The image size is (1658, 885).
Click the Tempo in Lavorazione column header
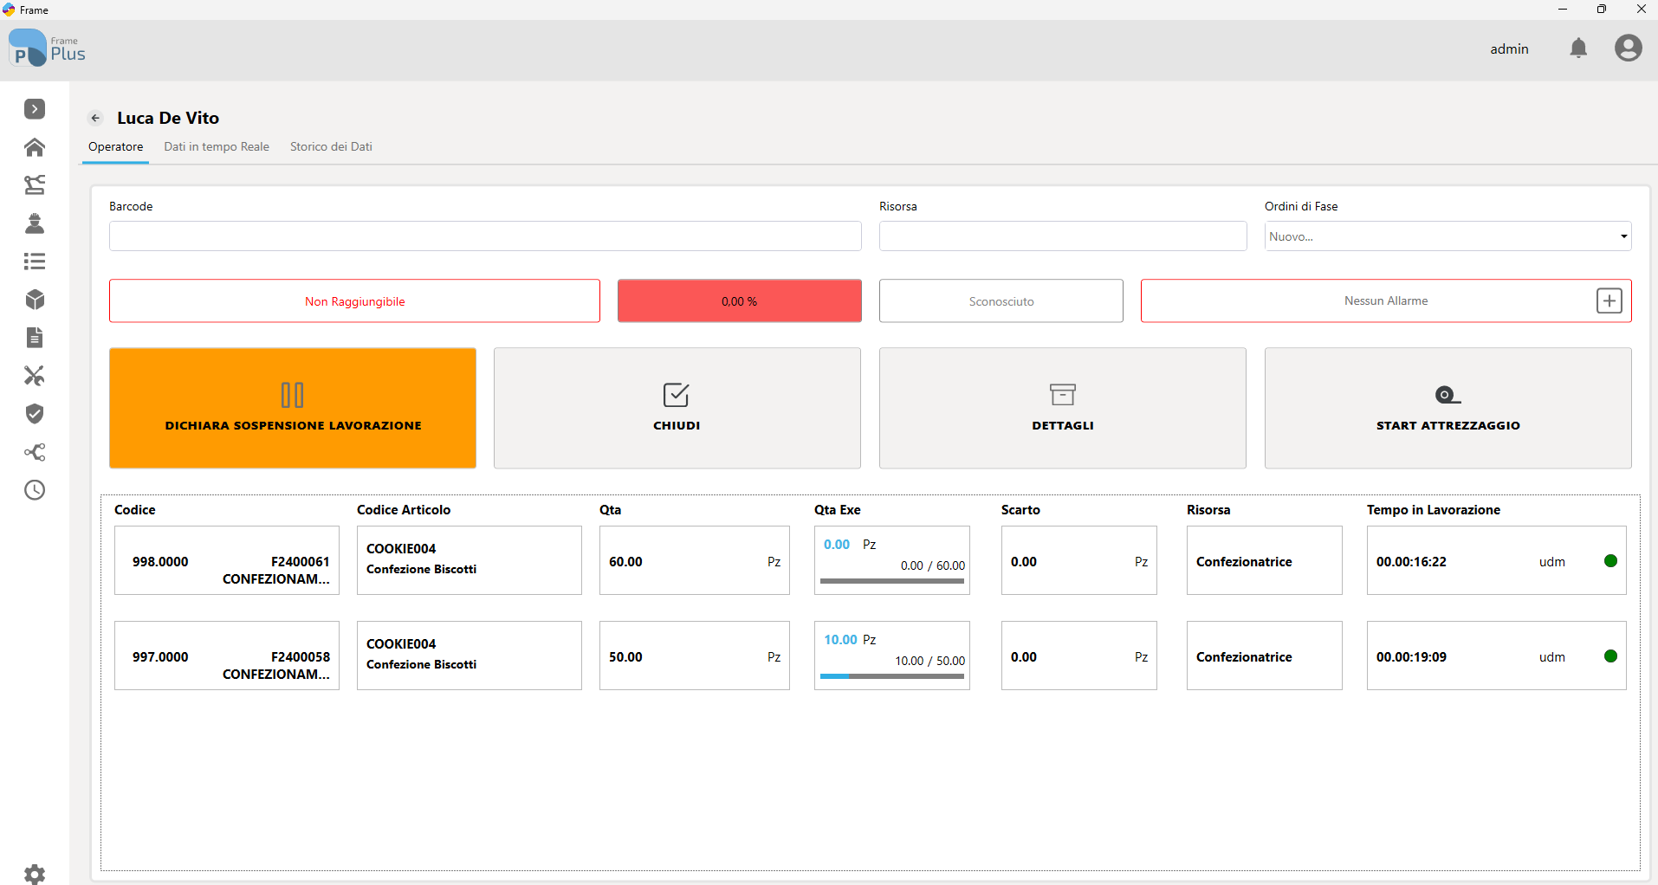pos(1433,510)
